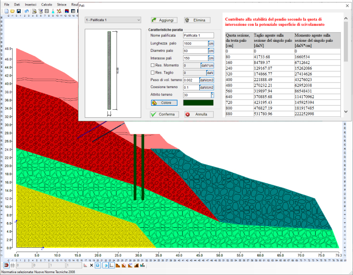Open the Calcolo menu
This screenshot has width=353, height=275.
click(46, 4)
